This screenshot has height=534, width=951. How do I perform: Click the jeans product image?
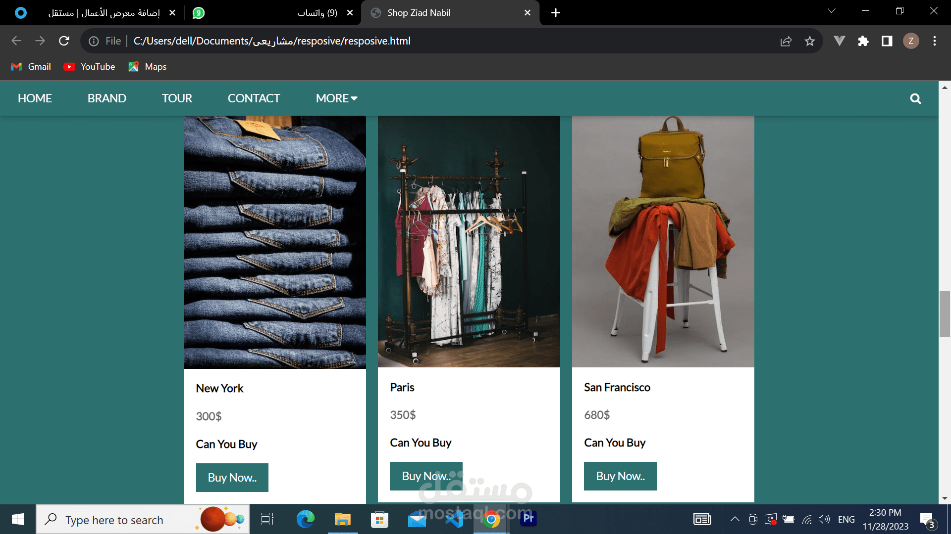275,242
